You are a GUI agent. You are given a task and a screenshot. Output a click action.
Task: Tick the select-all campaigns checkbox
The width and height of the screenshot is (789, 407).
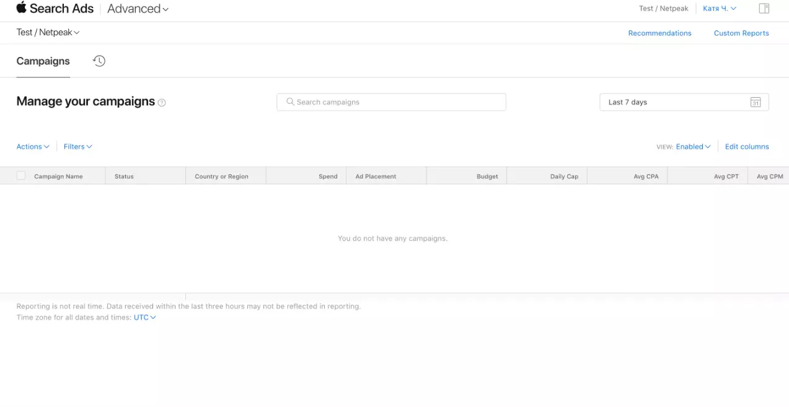(x=21, y=176)
